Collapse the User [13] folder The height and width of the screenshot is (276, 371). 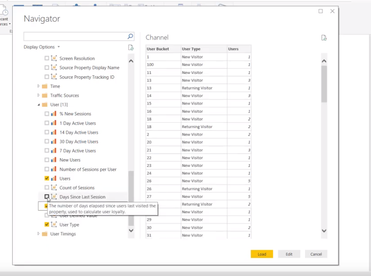point(39,105)
